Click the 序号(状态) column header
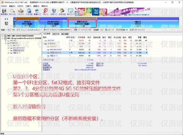The width and height of the screenshot is (183, 135). tap(71, 37)
